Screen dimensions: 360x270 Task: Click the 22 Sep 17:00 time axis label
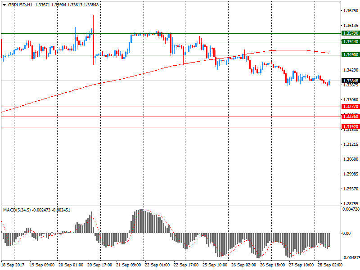pyautogui.click(x=186, y=265)
